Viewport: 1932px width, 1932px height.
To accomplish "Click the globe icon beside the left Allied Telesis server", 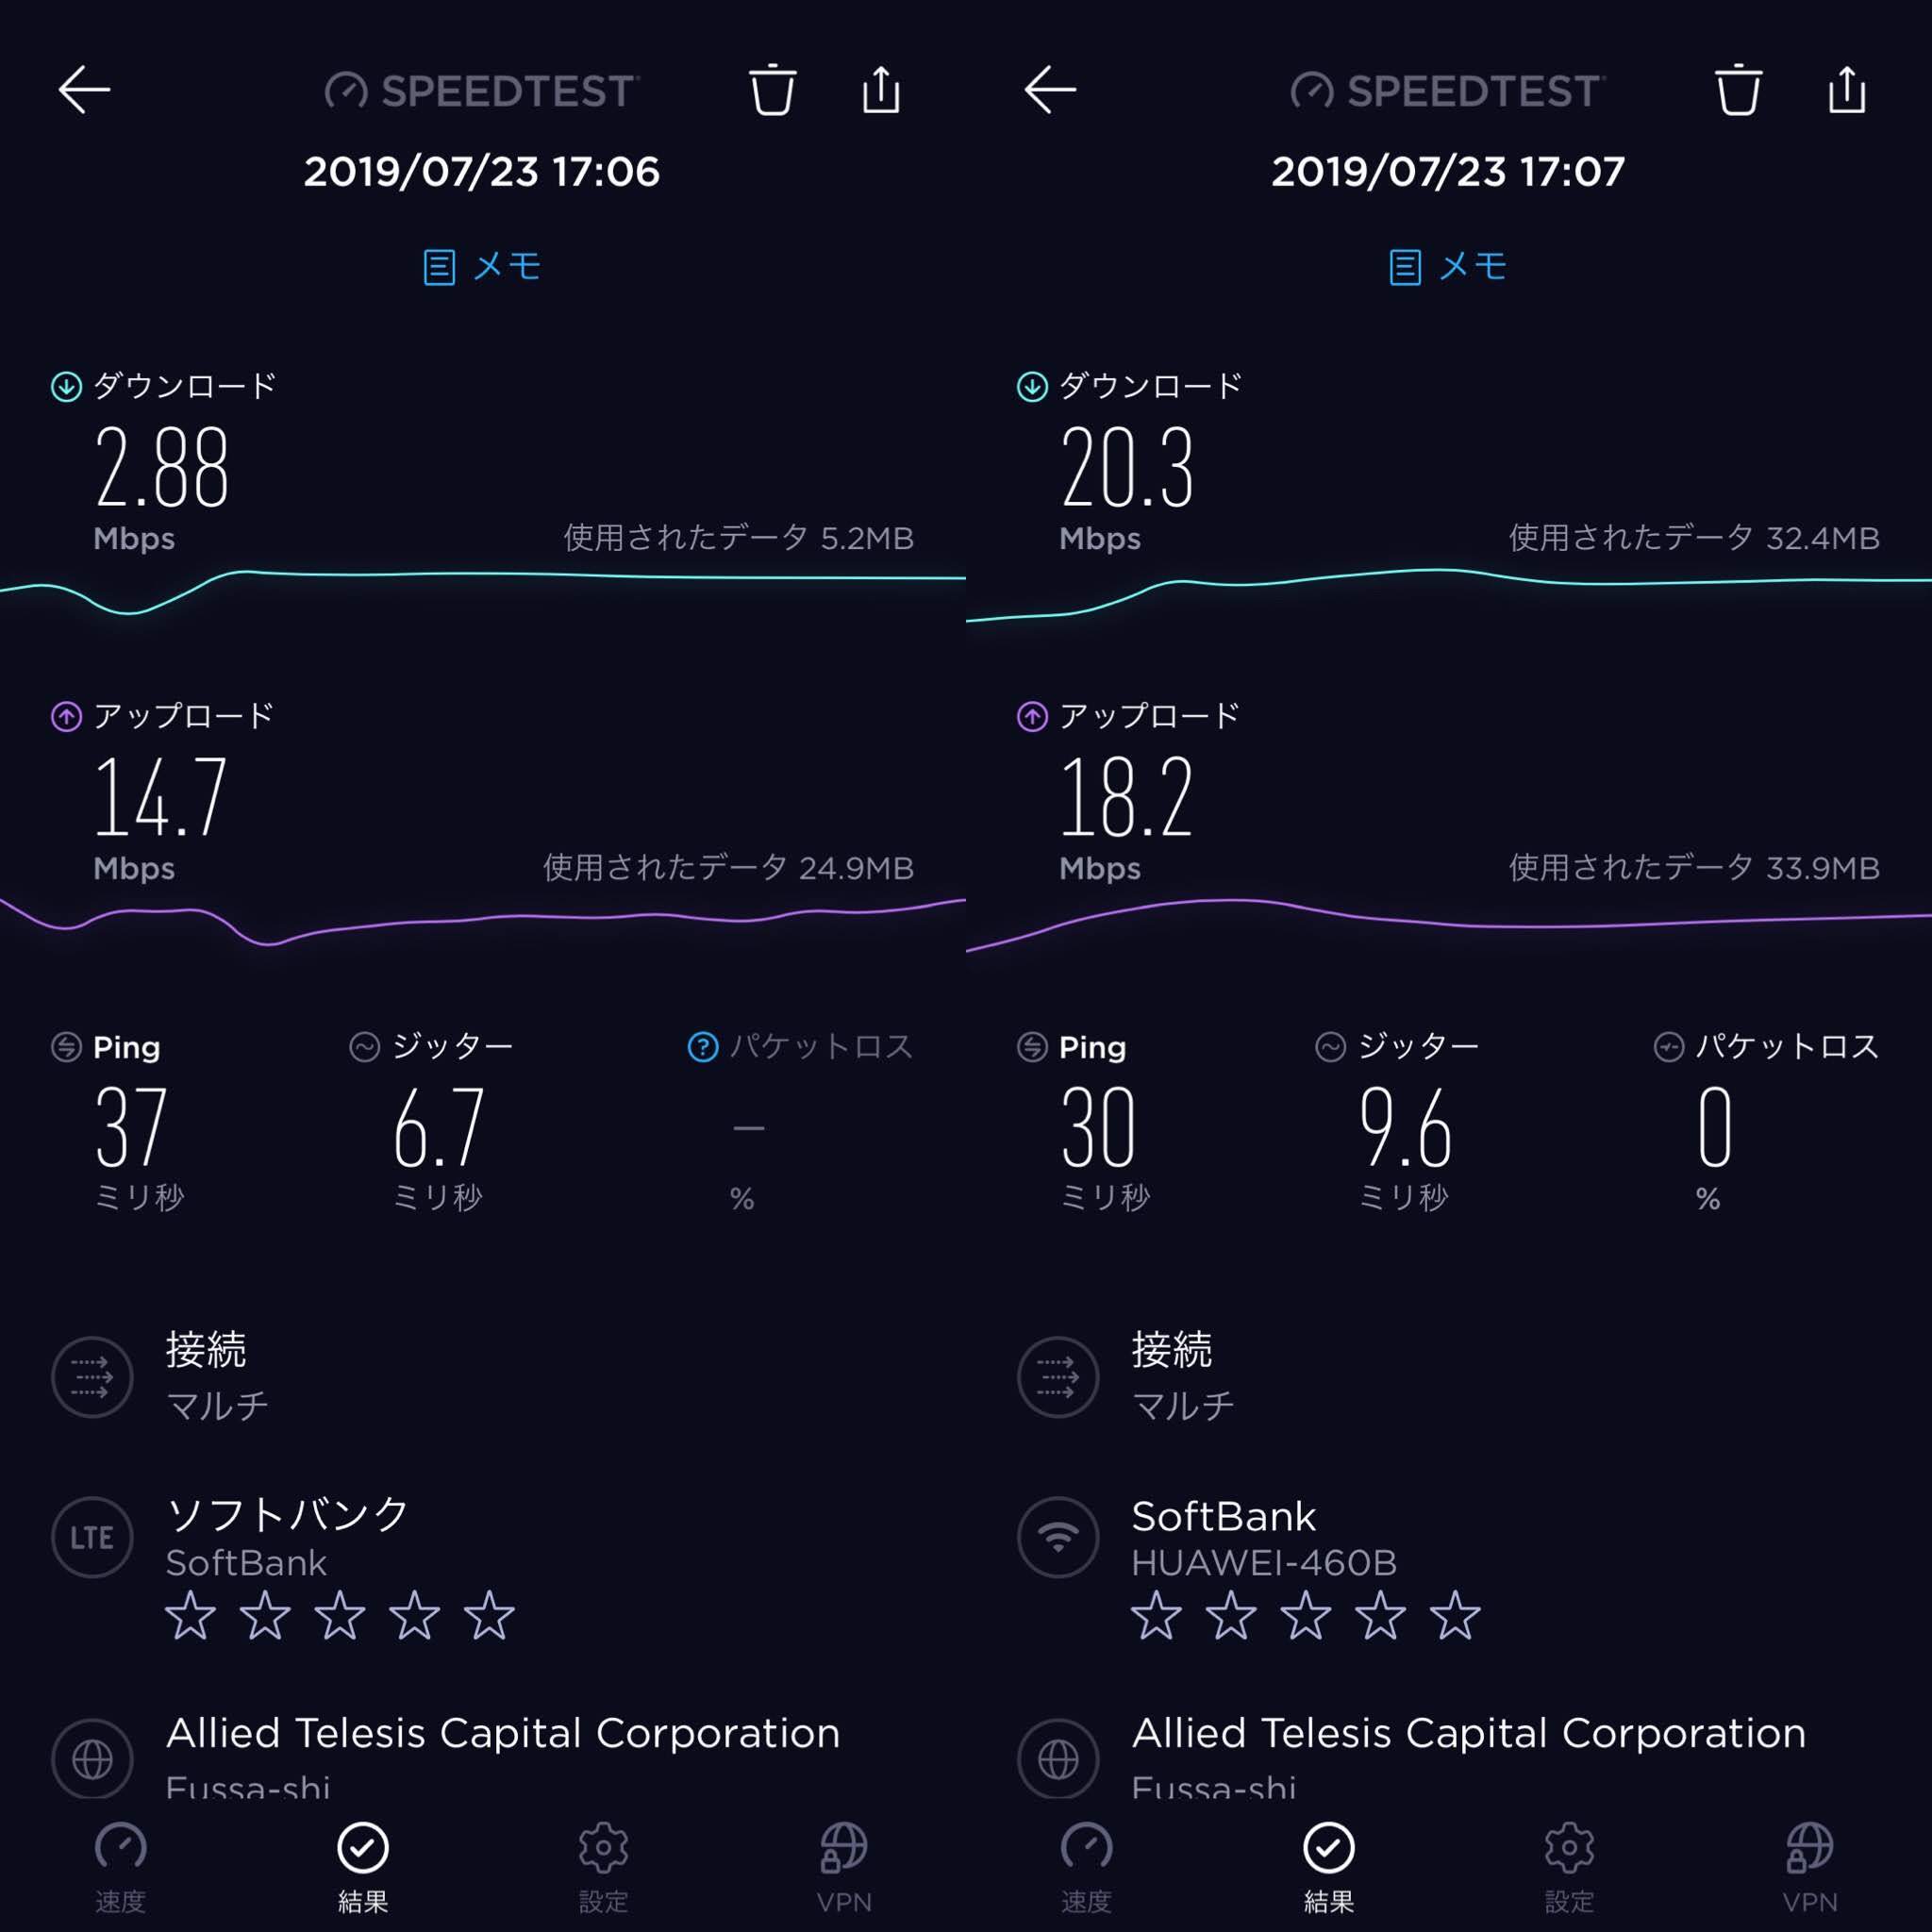I will pyautogui.click(x=92, y=1759).
